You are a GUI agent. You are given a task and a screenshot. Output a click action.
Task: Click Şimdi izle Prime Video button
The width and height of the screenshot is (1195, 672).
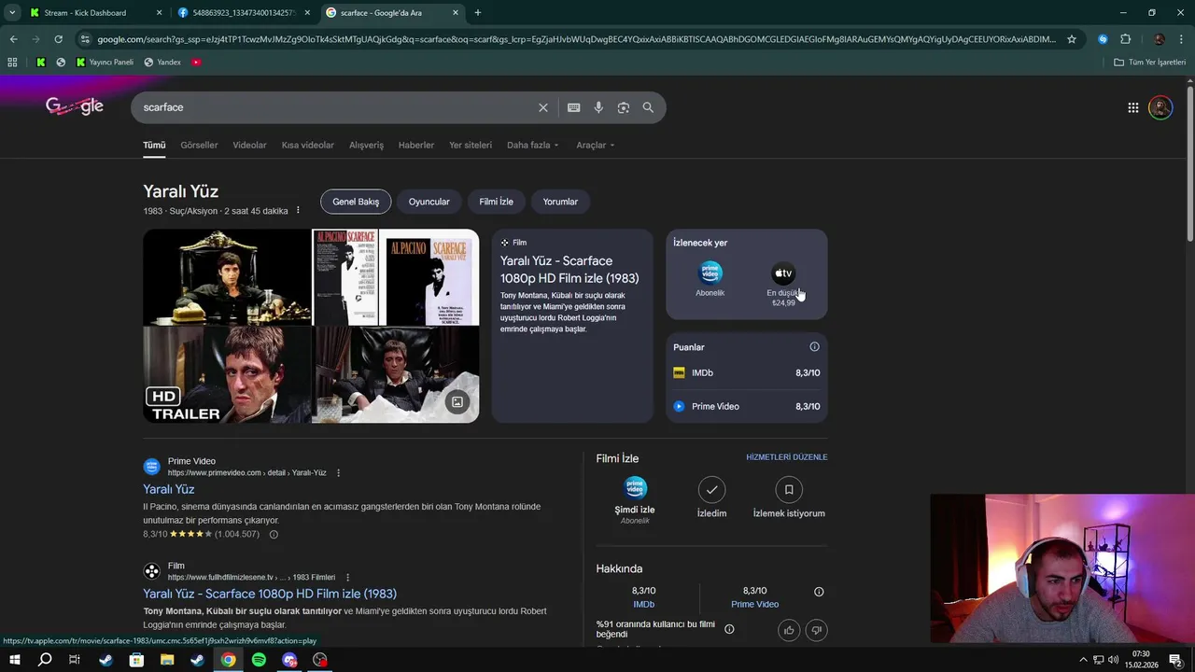coord(635,500)
